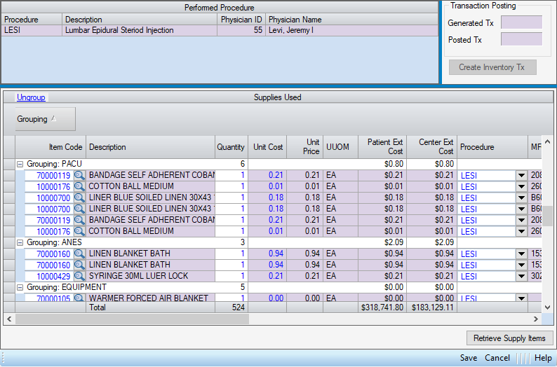Click magnifier on first Linen Blanket Bath row
The width and height of the screenshot is (557, 367).
coord(79,254)
